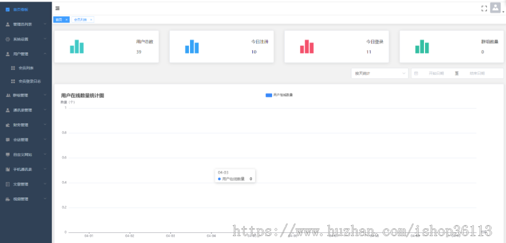This screenshot has height=243, width=506.
Task: Click the 群组管理 group icon
Action: [8, 96]
